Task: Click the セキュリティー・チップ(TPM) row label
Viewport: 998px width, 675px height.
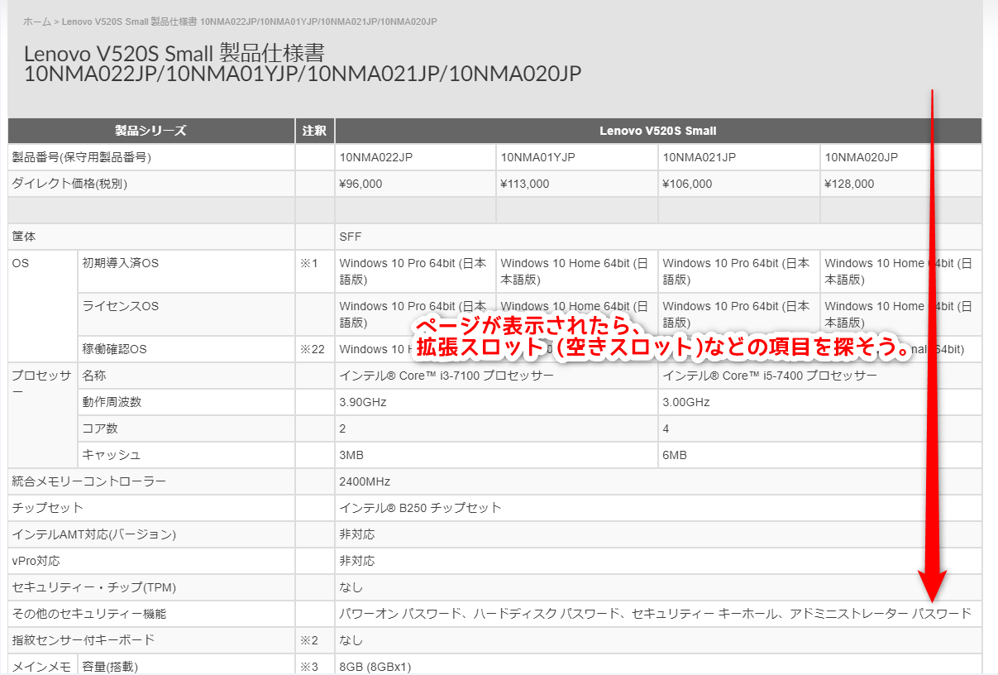Action: pos(93,587)
